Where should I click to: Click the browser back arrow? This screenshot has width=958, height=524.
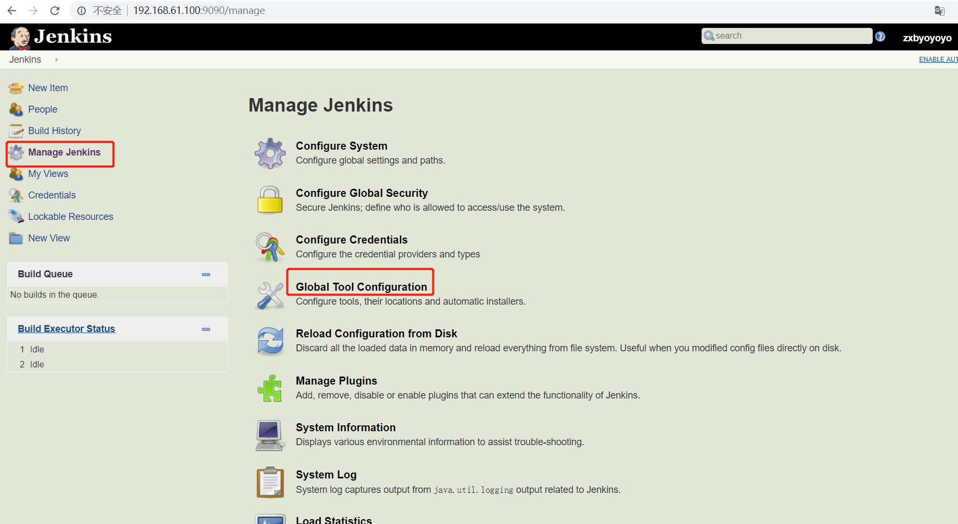pos(12,11)
